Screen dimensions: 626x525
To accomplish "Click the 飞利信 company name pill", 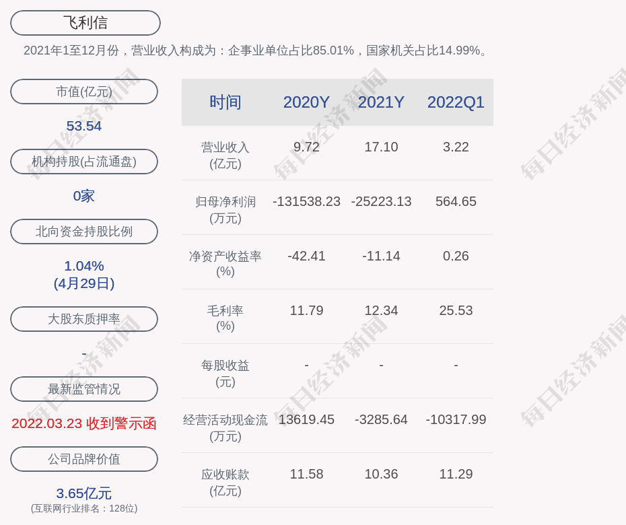I will click(x=85, y=23).
